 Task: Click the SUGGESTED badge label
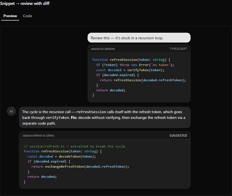pos(178,135)
